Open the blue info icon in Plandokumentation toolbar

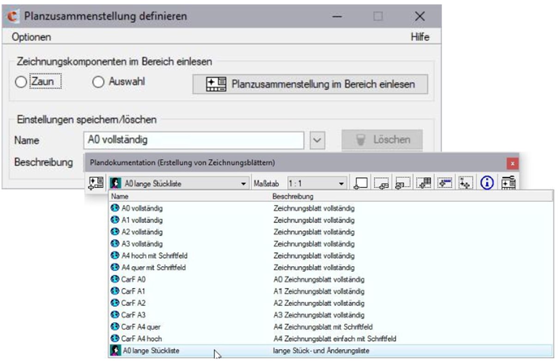(x=487, y=184)
